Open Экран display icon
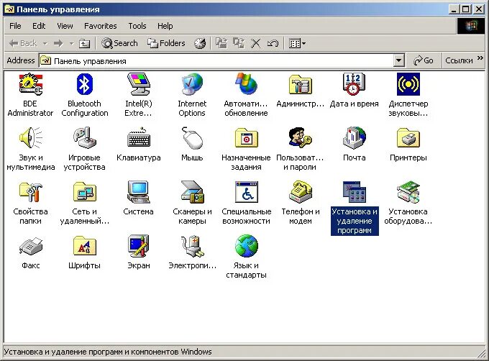The image size is (489, 361). tap(139, 246)
